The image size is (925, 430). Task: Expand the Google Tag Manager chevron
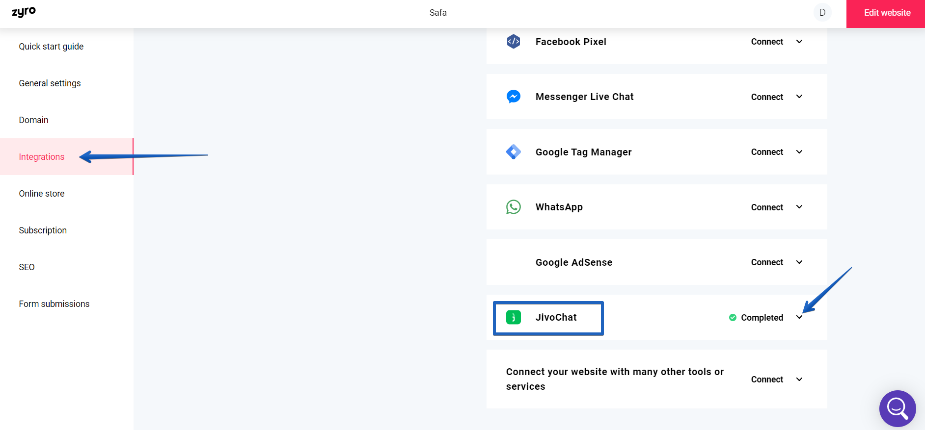(x=799, y=152)
